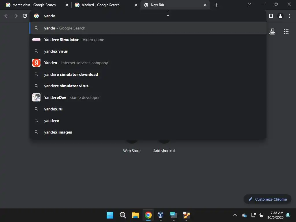Screen dimensions: 296x222
Task: Open Chrome's three-dot menu
Action: [x=290, y=16]
